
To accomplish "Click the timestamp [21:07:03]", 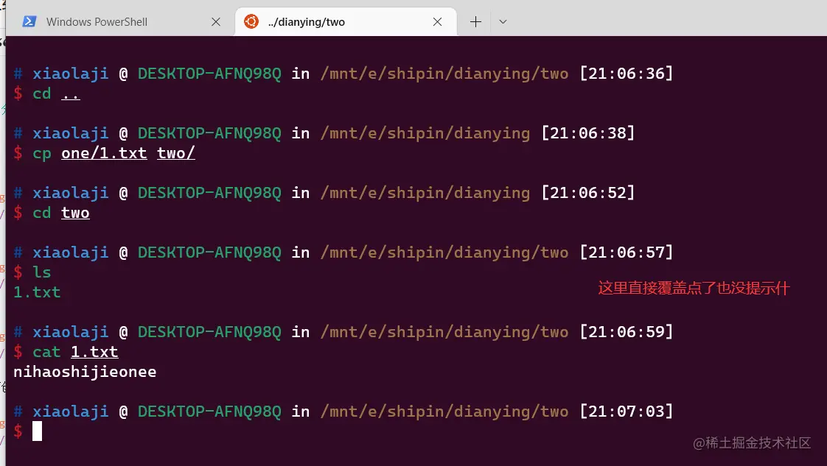I will pyautogui.click(x=626, y=412).
